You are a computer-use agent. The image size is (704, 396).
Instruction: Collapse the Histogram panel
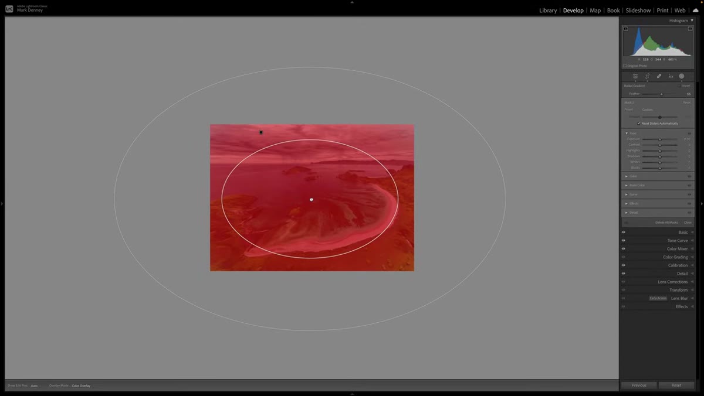(x=692, y=21)
